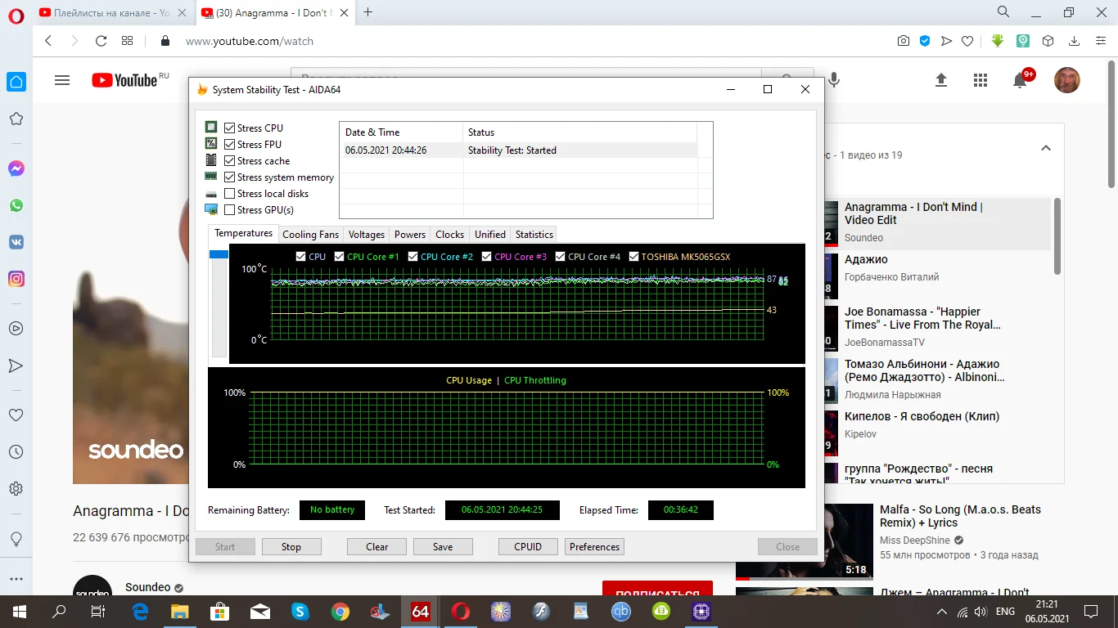Click the green download arrow extension
Screen dimensions: 1118x628
point(998,41)
